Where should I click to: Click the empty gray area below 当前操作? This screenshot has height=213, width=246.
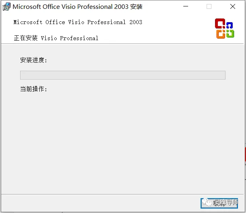click(122, 141)
